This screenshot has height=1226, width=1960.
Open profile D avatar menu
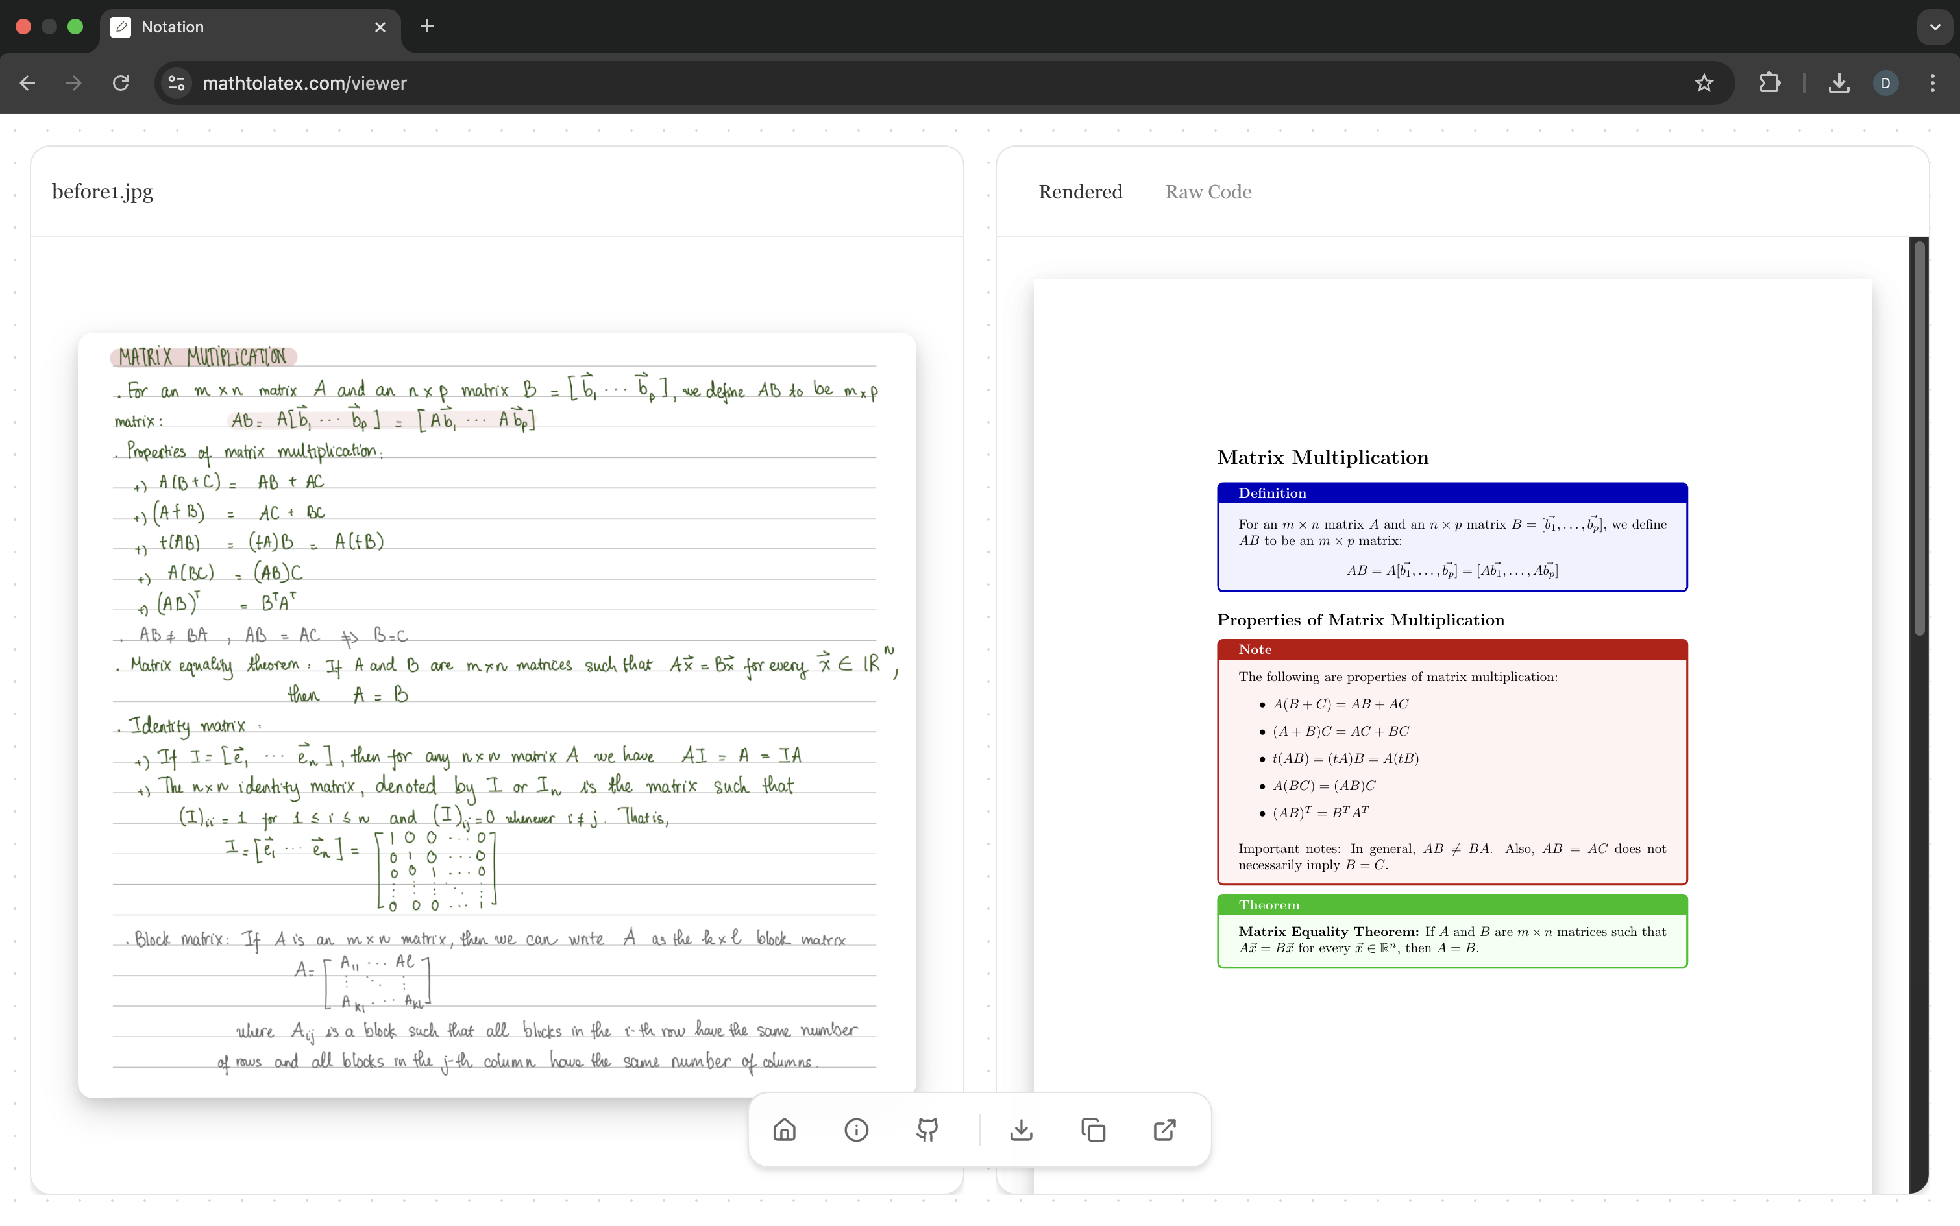point(1885,83)
